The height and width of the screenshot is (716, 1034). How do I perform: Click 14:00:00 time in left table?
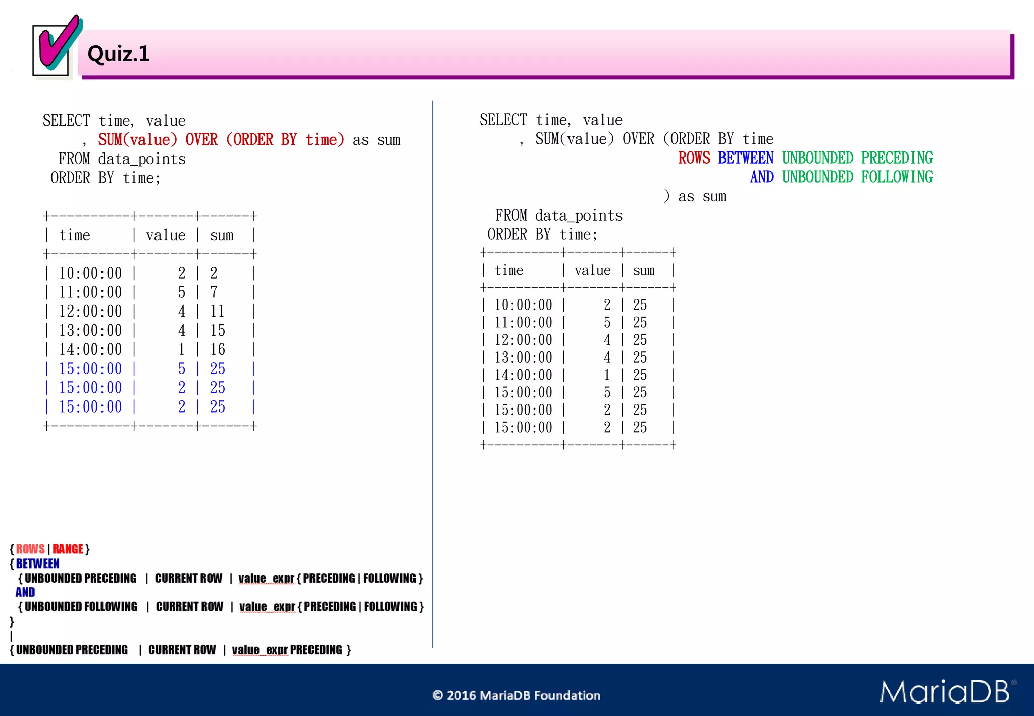90,349
